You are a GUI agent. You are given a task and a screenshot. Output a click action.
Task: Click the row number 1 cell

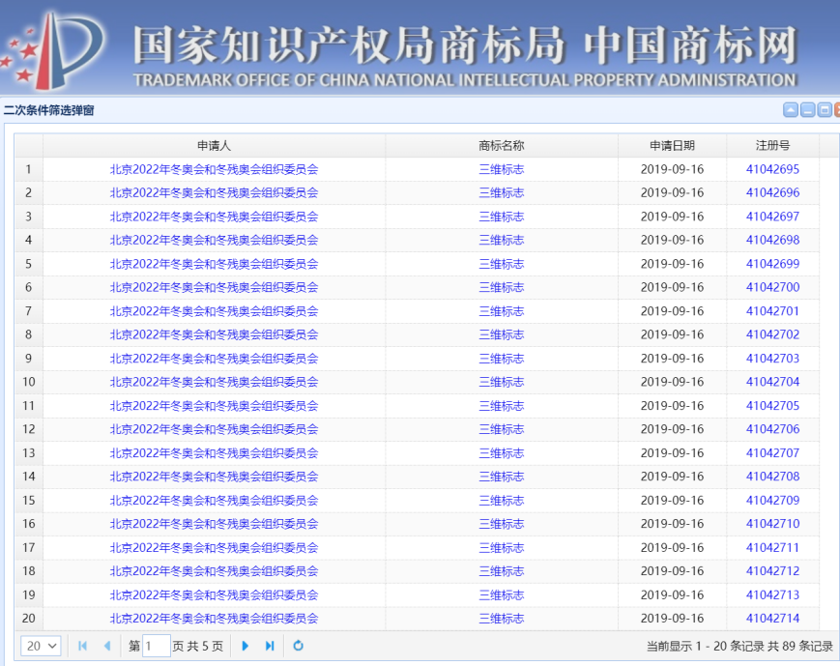(28, 169)
